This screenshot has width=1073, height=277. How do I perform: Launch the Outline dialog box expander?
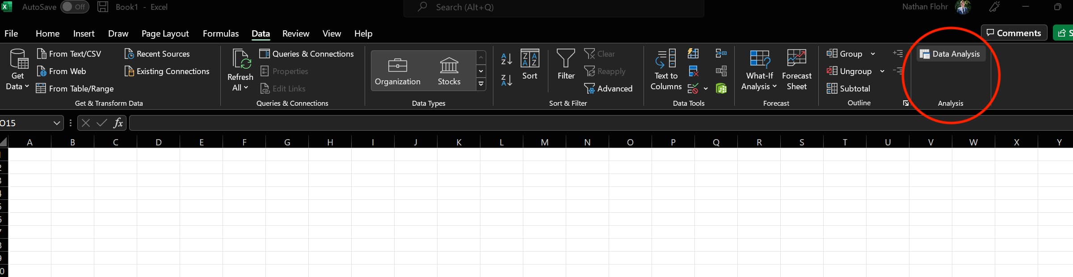(905, 103)
